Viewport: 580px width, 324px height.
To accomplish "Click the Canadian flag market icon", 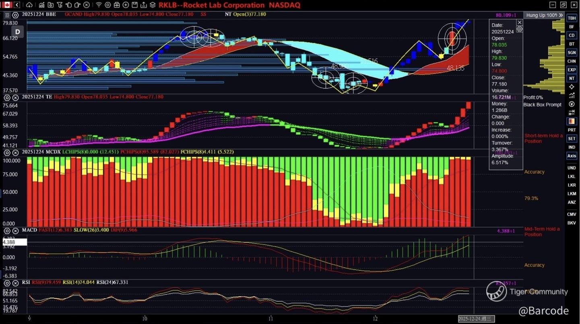I will coord(7,5).
